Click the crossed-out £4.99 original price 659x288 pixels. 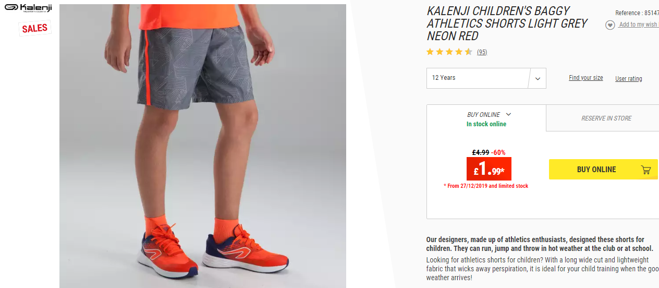tap(481, 152)
